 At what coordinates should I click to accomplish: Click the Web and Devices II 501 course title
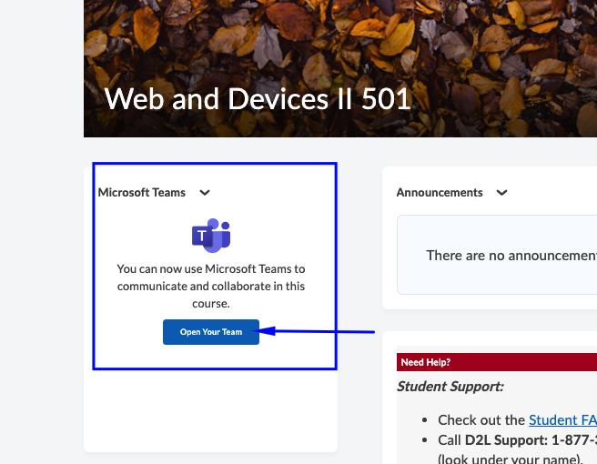(x=258, y=99)
